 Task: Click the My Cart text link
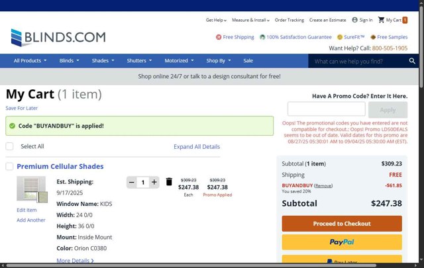click(x=394, y=20)
